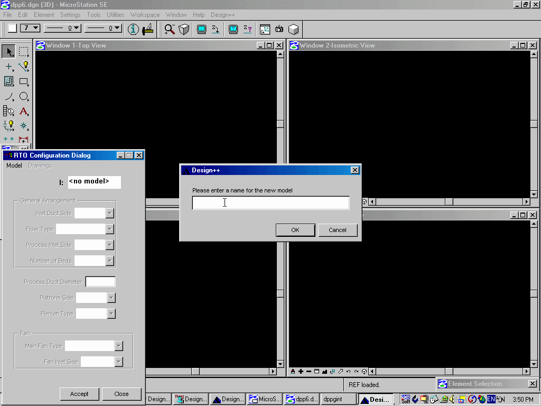Screen dimensions: 541x406
Task: Click the hatch pattern tool
Action: tap(9, 81)
